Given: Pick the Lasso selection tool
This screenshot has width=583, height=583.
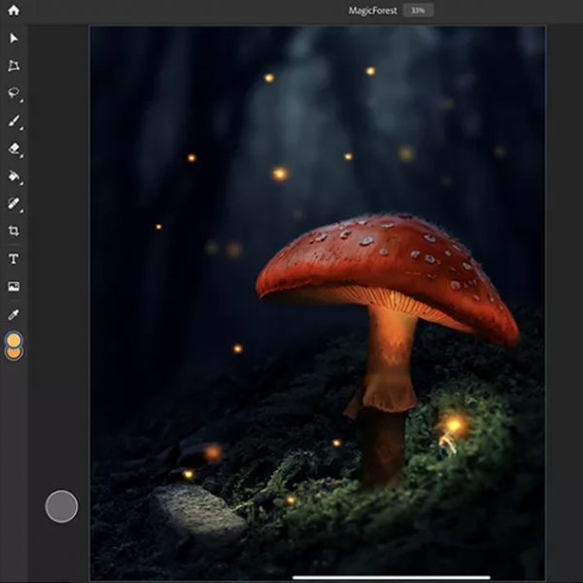Looking at the screenshot, I should (14, 94).
